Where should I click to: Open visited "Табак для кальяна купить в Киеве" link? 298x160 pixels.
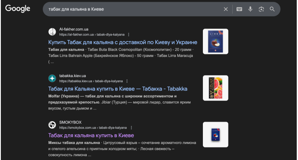coord(91,135)
